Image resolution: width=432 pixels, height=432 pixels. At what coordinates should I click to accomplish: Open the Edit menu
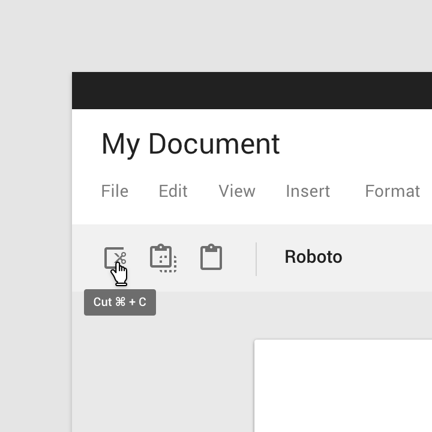tap(173, 191)
